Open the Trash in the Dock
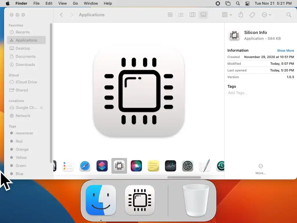The image size is (297, 223). (x=196, y=200)
